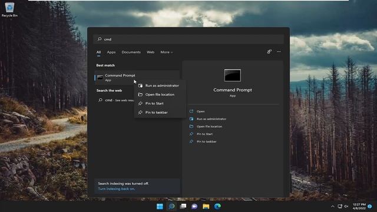
Task: Choose Pin to taskbar in context menu
Action: [160, 112]
